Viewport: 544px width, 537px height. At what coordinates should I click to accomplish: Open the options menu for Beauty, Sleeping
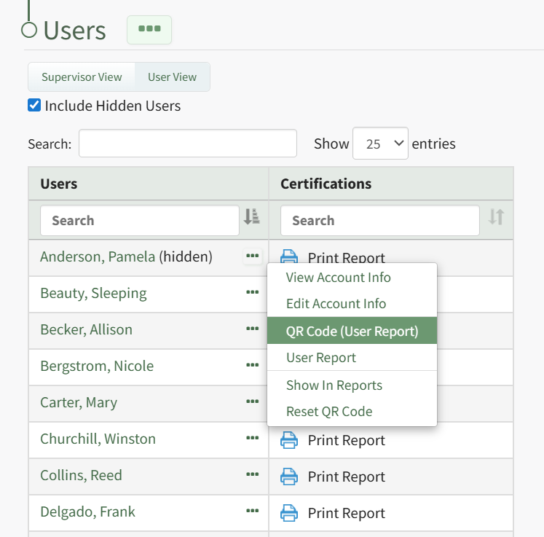tap(253, 293)
